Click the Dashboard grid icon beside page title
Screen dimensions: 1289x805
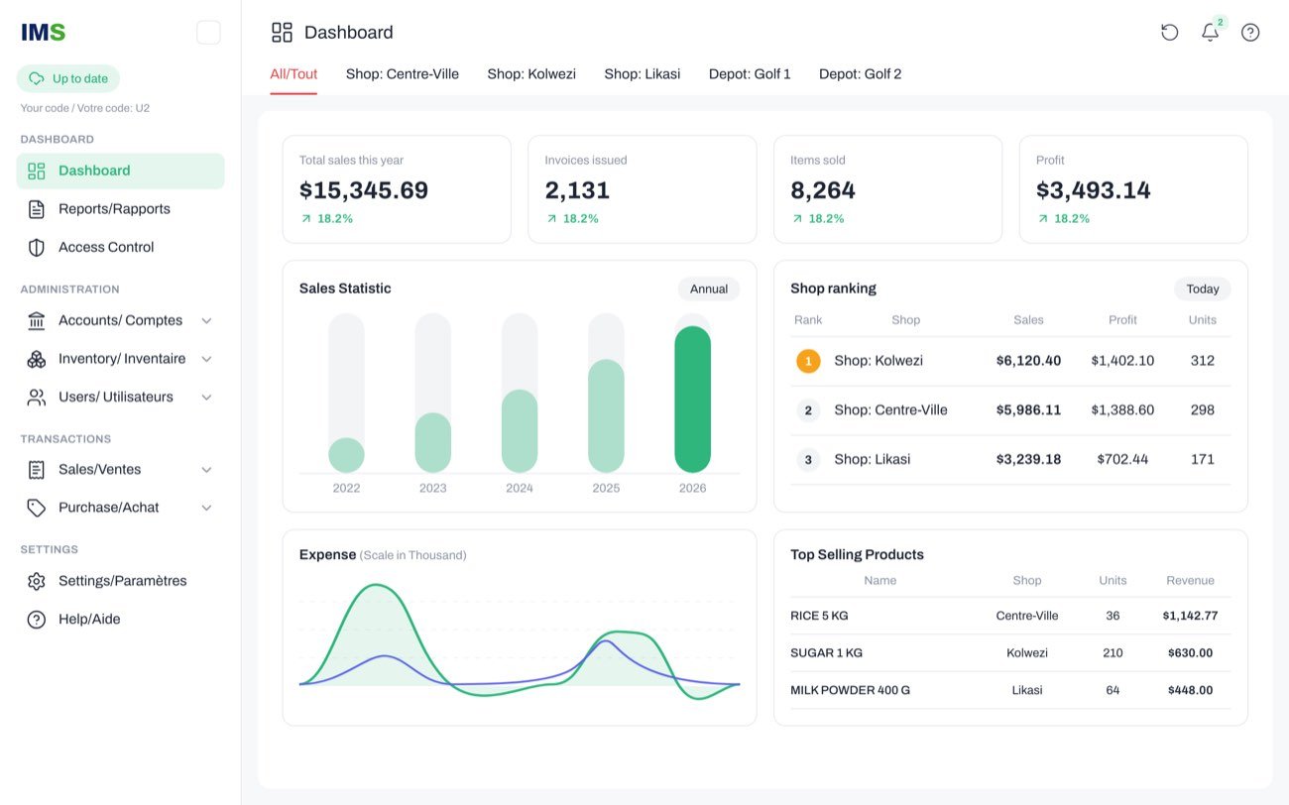[282, 33]
